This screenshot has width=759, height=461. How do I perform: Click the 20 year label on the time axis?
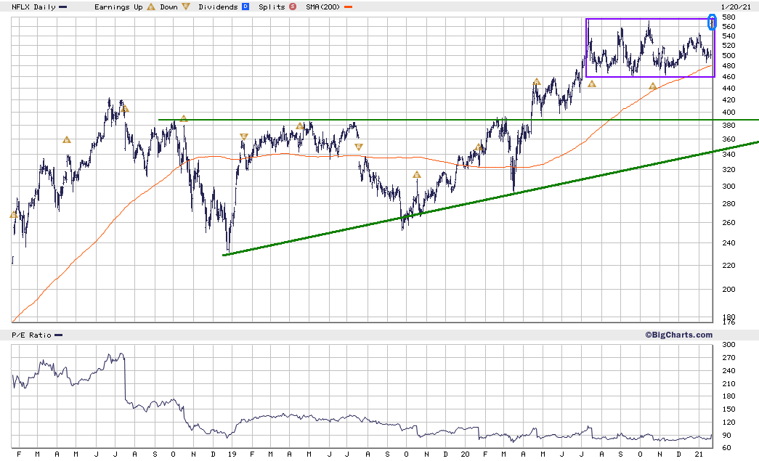[465, 454]
